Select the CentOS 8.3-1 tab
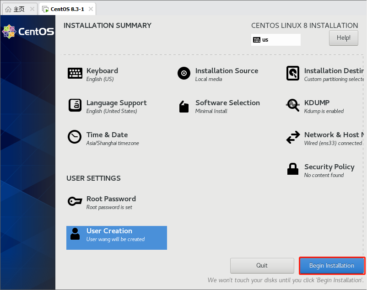The image size is (367, 290). [x=67, y=9]
